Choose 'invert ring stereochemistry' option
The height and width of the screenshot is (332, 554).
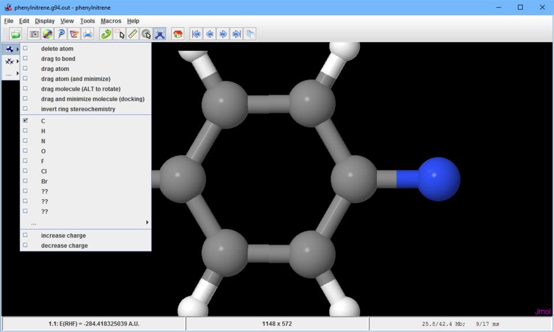[78, 109]
